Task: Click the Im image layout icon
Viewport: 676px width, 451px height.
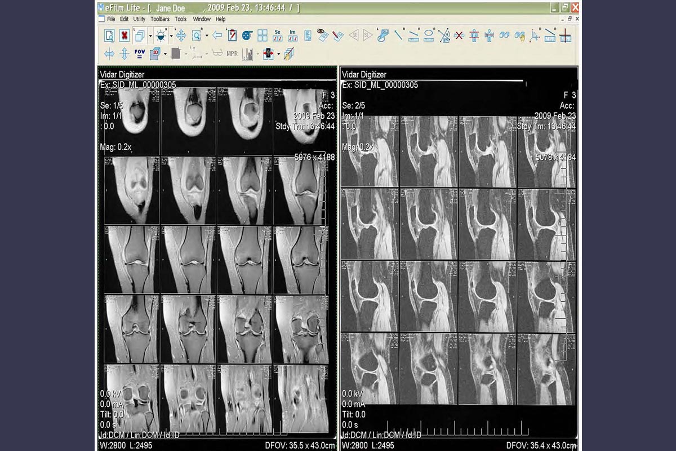Action: 292,35
